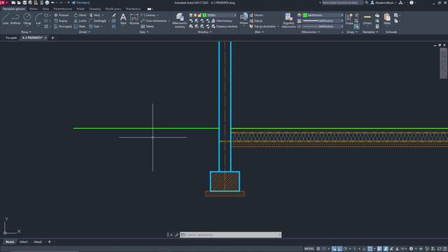
Task: Activate the Okrąg circle tool
Action: click(x=27, y=19)
